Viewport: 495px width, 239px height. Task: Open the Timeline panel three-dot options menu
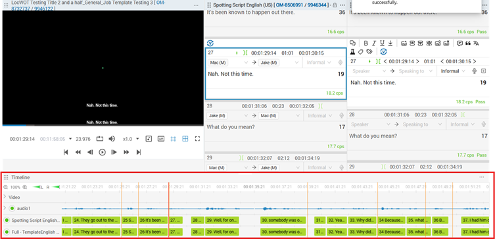pos(481,177)
